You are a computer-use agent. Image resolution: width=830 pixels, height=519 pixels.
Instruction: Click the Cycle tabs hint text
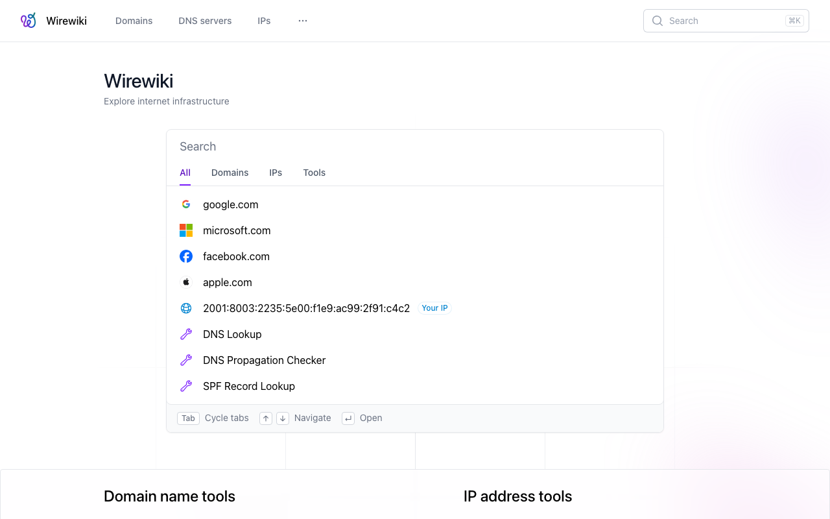227,418
